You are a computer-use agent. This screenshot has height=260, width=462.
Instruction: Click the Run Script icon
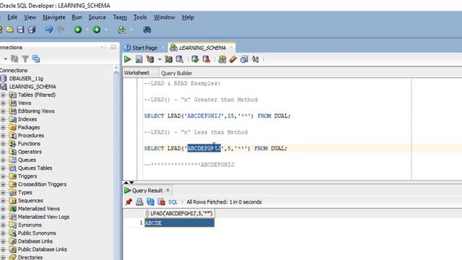tap(139, 59)
